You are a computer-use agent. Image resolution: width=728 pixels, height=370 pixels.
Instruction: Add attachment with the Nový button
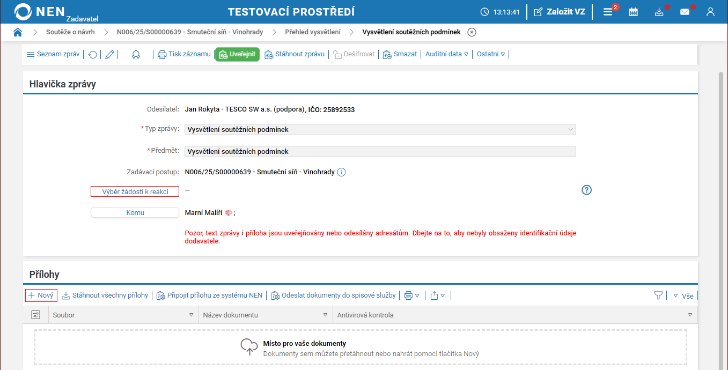[41, 295]
